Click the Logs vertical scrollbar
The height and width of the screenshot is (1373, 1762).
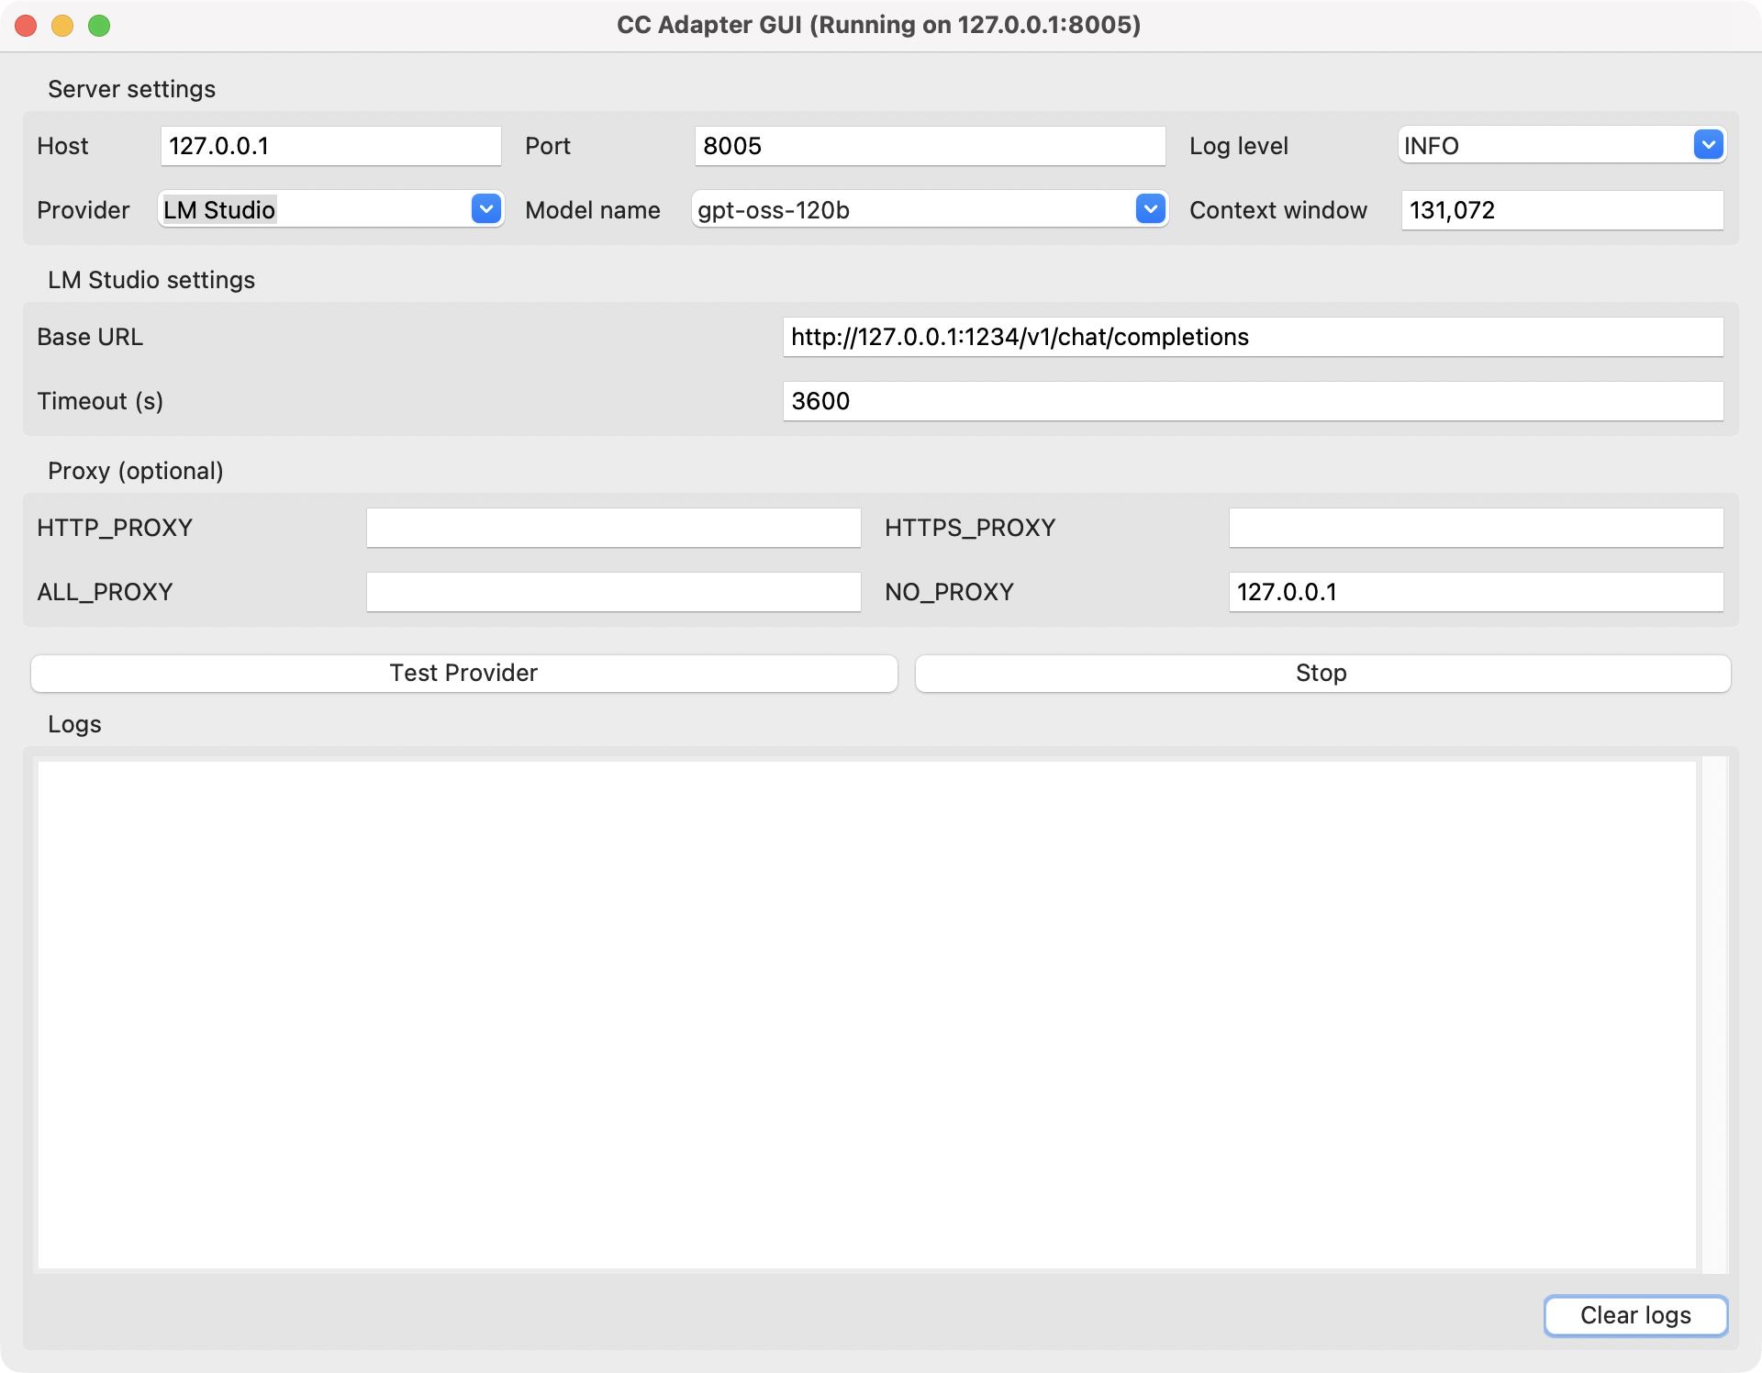click(1714, 1014)
